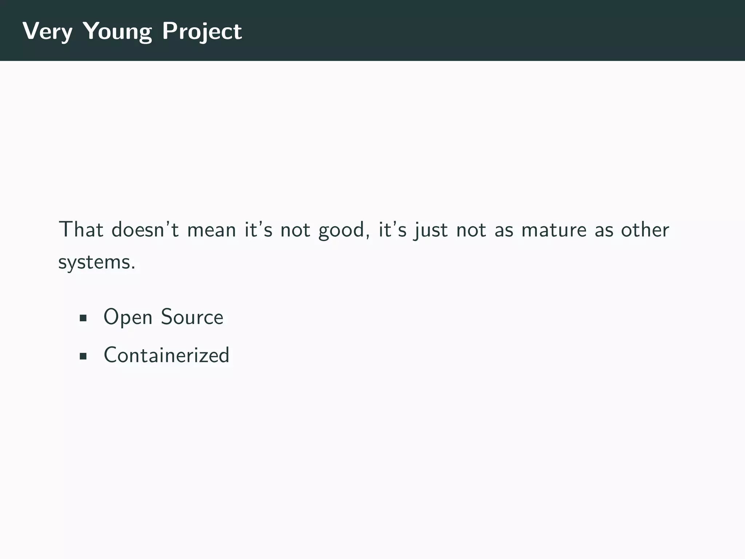Click the word "Project" in the header
The height and width of the screenshot is (559, 745).
[x=202, y=31]
